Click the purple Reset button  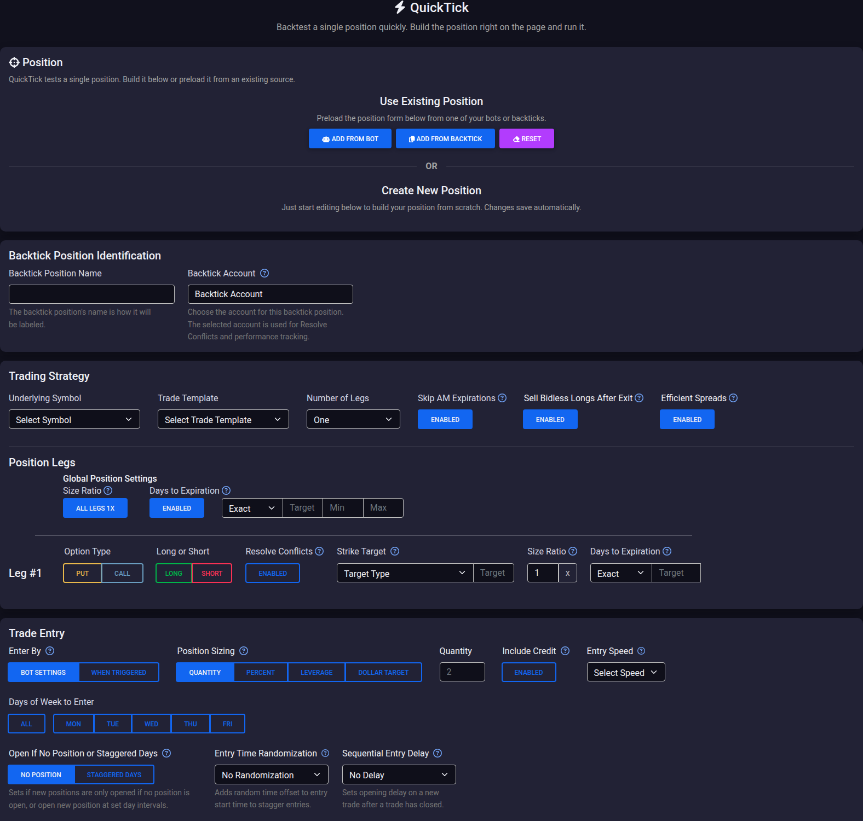click(x=527, y=138)
